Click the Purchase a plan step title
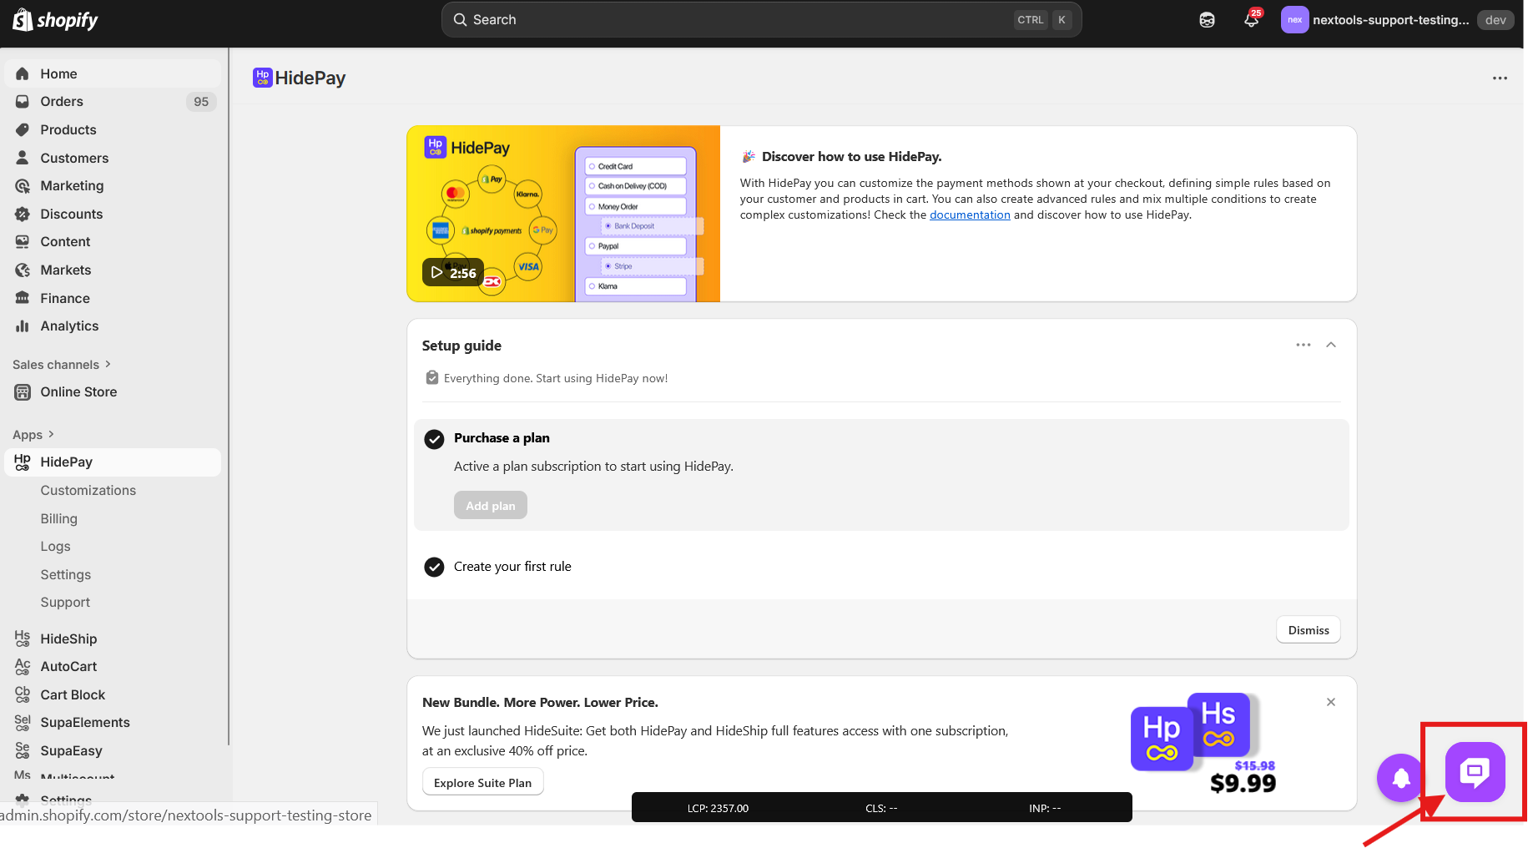The width and height of the screenshot is (1528, 848). (x=502, y=438)
